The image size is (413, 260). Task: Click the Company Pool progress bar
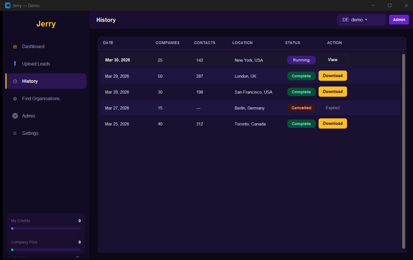46,250
